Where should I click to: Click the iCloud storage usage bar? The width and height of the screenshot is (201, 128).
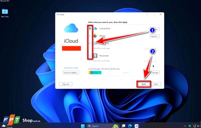tap(95, 73)
